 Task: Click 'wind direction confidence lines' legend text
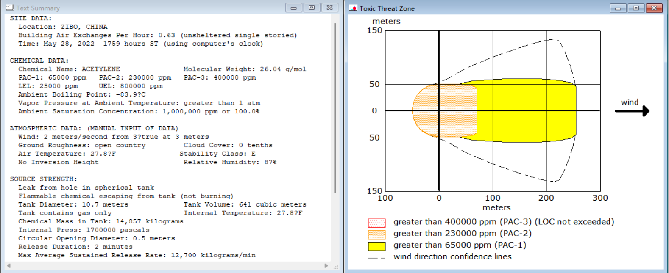tap(452, 256)
